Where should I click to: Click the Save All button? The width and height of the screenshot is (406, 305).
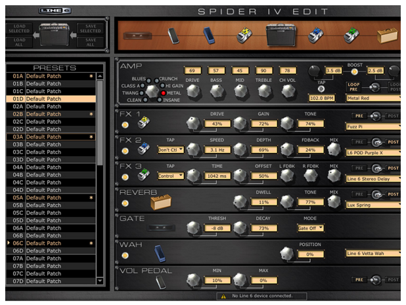click(x=91, y=42)
